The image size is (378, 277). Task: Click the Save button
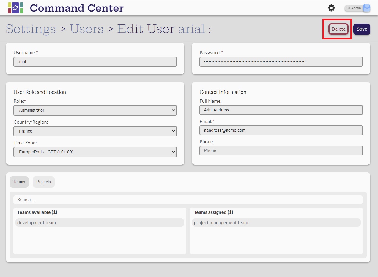coord(362,29)
